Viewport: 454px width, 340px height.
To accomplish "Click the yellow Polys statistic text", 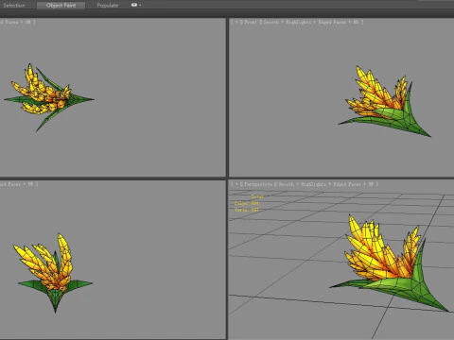I will tap(247, 203).
